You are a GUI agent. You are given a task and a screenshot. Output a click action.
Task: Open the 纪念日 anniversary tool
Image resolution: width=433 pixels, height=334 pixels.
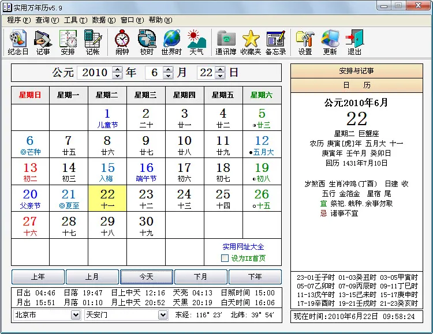click(x=18, y=43)
